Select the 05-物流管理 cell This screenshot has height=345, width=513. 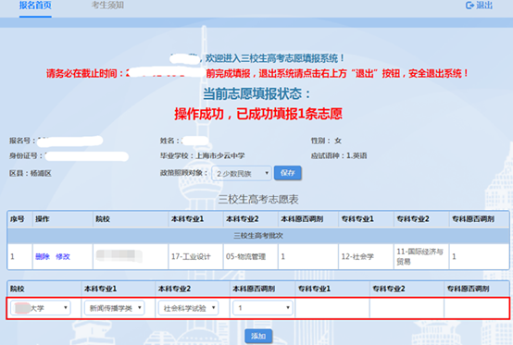click(251, 256)
